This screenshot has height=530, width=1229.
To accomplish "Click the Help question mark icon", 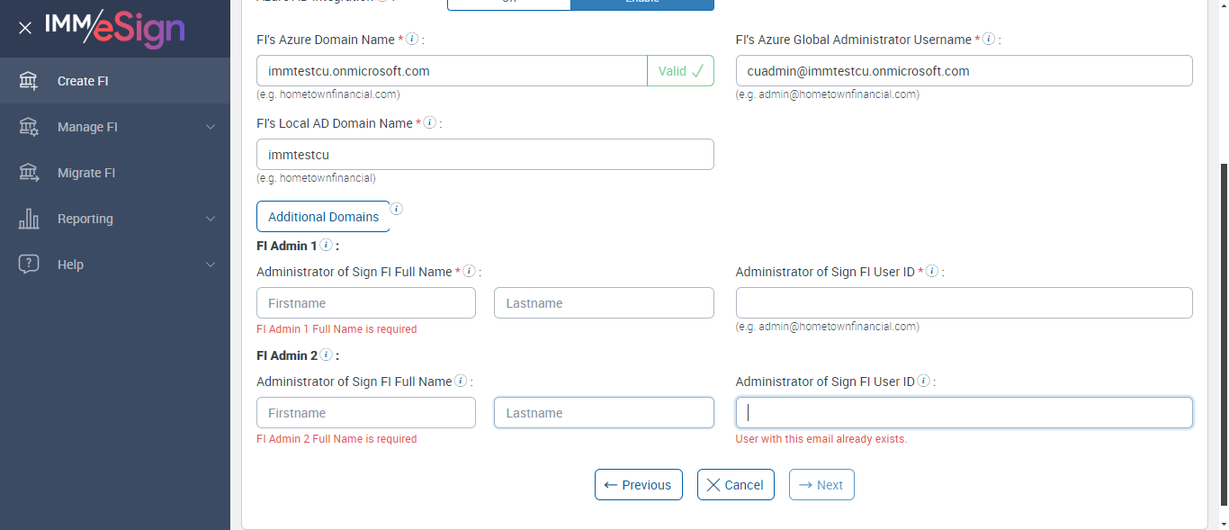I will click(29, 265).
